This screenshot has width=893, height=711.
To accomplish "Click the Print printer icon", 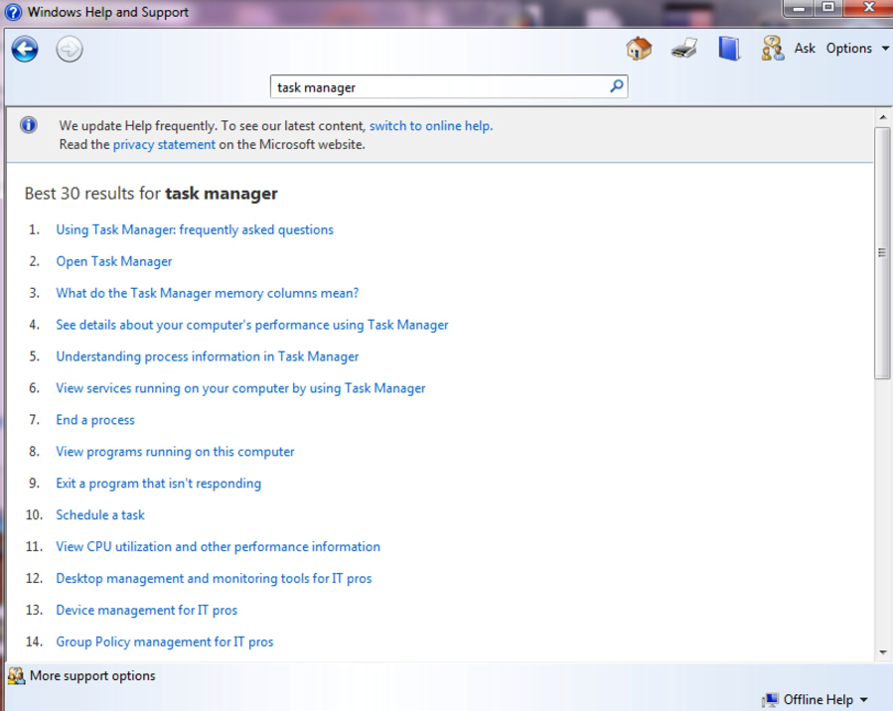I will 683,48.
